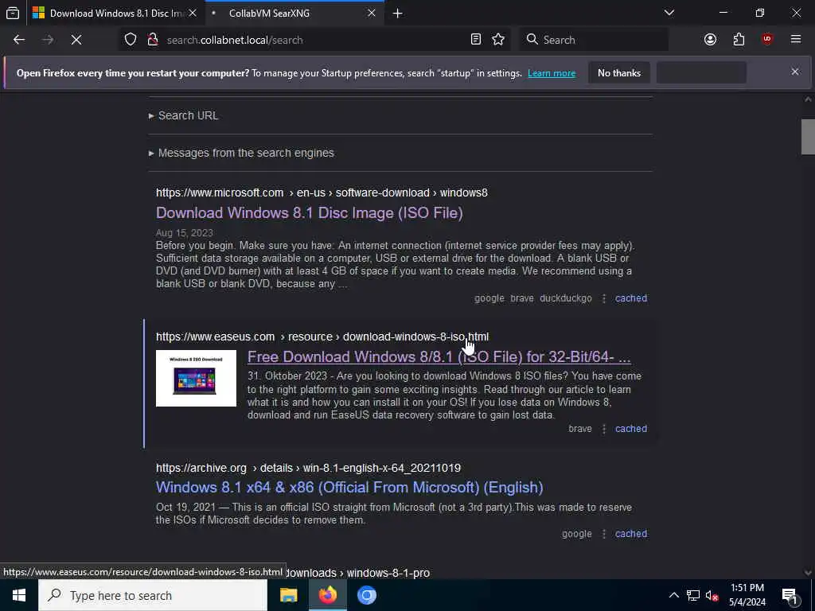Image resolution: width=815 pixels, height=611 pixels.
Task: Open Firefox View icon in tab bar
Action: pos(13,13)
